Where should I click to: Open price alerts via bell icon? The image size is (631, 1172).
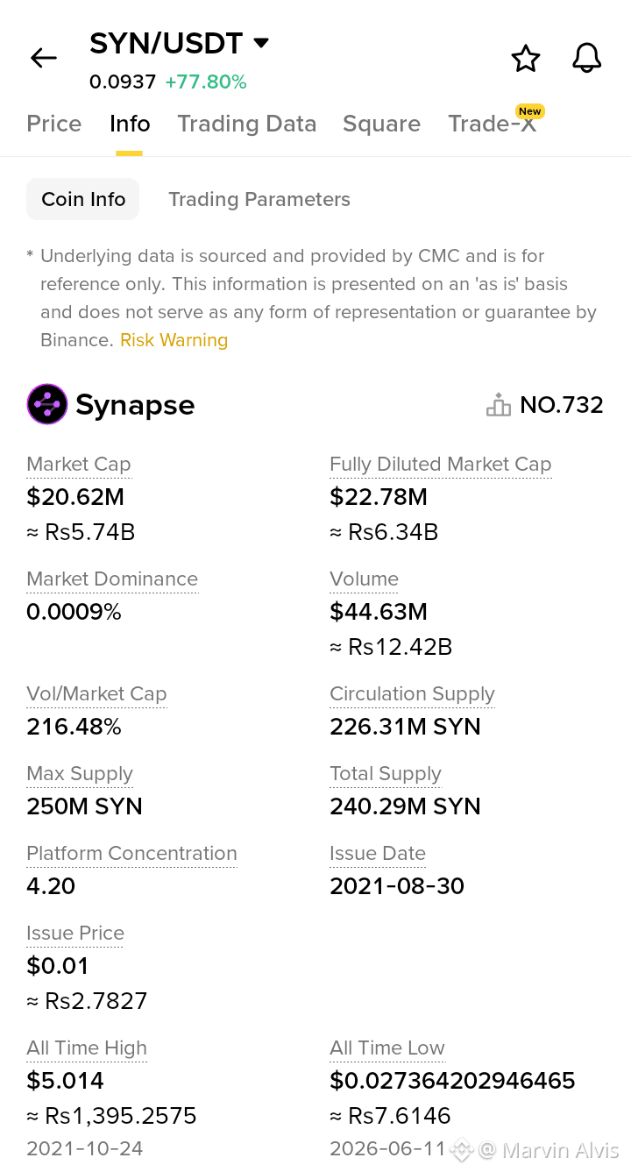click(587, 59)
